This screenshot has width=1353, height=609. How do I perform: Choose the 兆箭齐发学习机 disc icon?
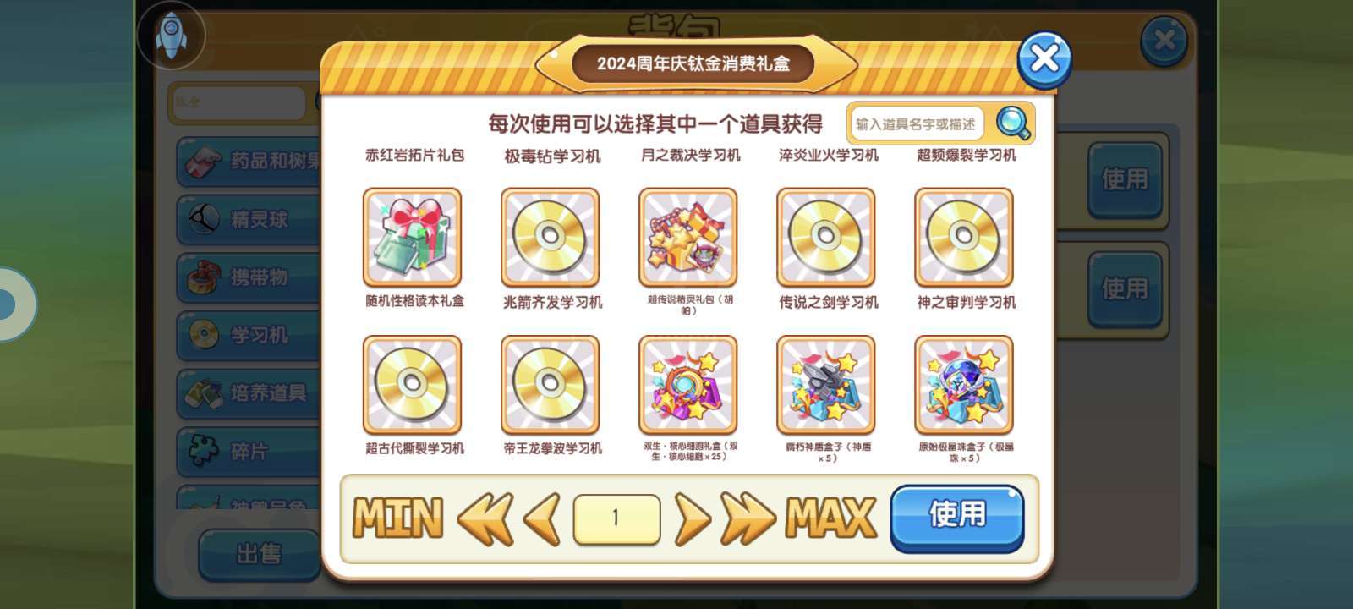point(551,238)
